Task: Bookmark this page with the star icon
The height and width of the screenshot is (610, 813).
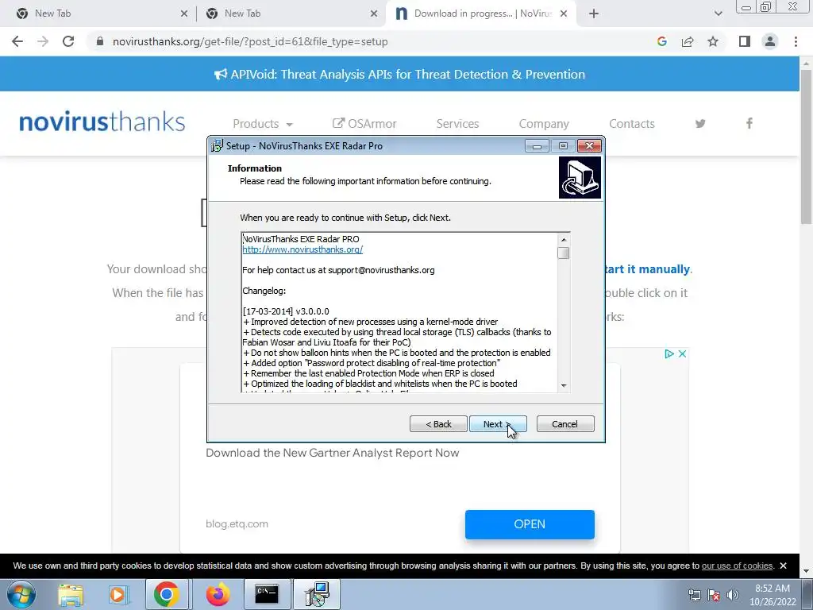Action: coord(713,41)
